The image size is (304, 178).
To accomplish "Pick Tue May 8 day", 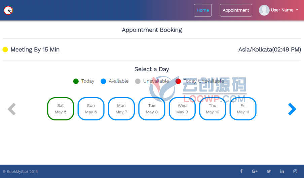I will 152,109.
